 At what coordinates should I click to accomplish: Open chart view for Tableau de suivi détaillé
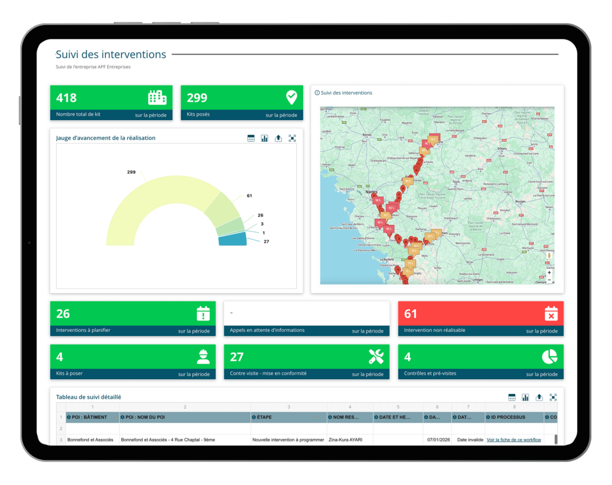525,397
